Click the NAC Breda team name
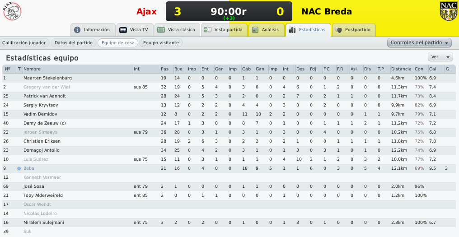This screenshot has width=459, height=237. point(327,11)
